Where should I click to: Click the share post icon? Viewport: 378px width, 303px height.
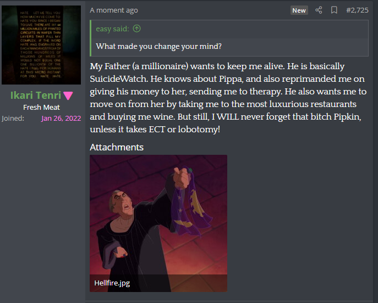tap(319, 10)
